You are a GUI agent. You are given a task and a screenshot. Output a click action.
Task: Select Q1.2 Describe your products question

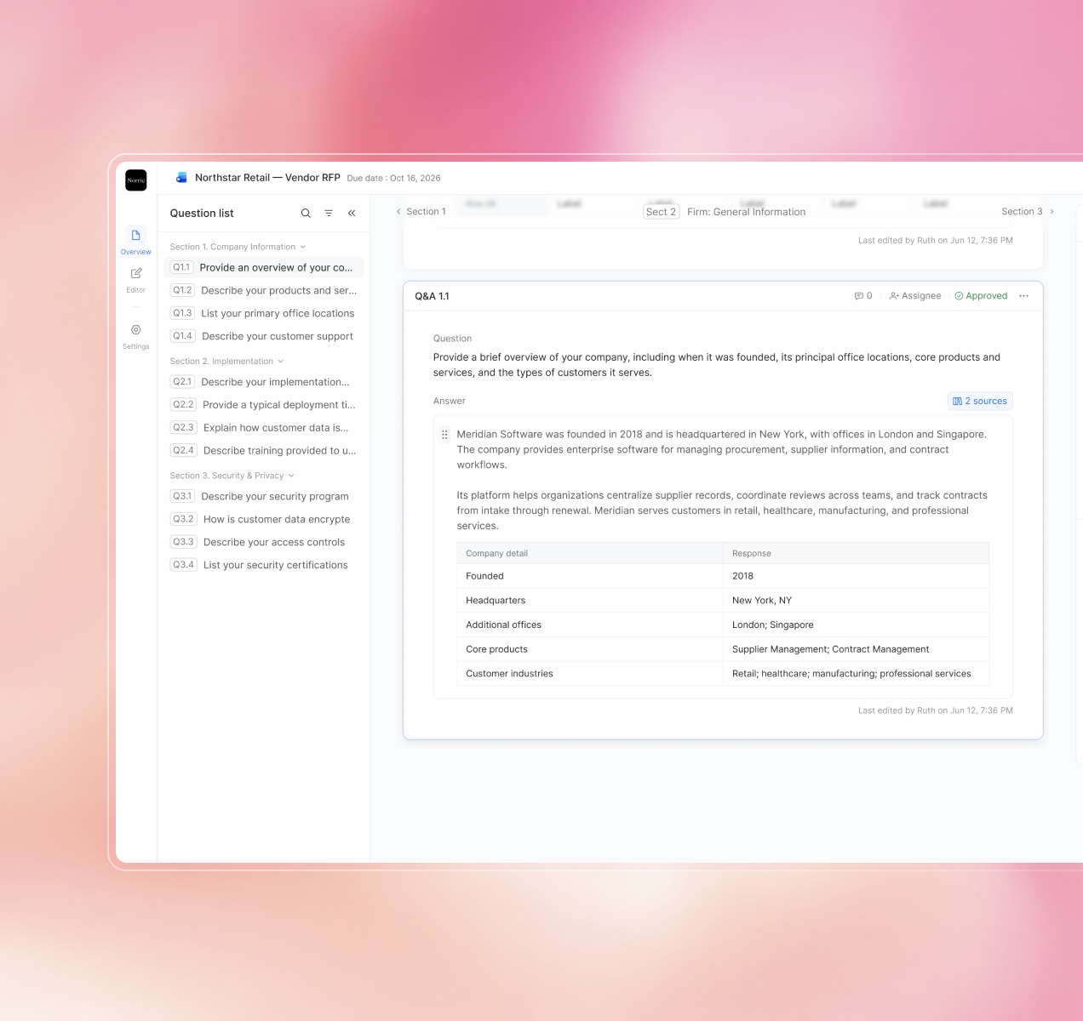pos(264,290)
